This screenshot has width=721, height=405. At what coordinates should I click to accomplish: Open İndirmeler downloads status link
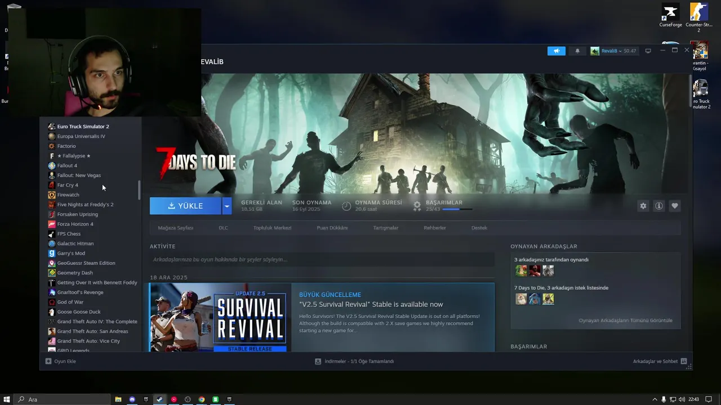(x=354, y=361)
